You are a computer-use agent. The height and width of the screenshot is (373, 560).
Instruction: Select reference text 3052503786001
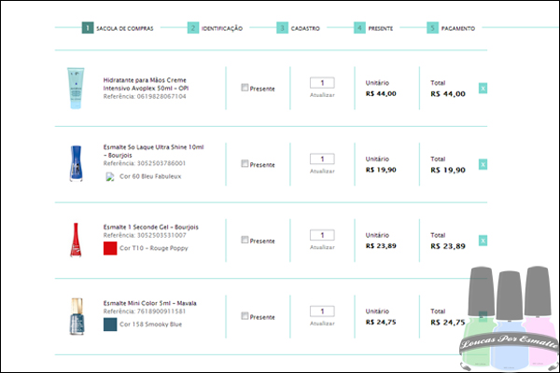point(161,163)
